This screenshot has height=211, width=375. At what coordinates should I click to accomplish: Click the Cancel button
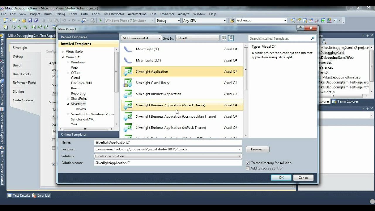click(304, 178)
